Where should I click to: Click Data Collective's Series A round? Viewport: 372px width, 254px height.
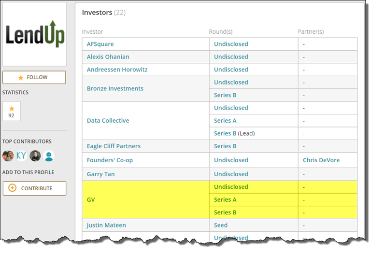225,120
